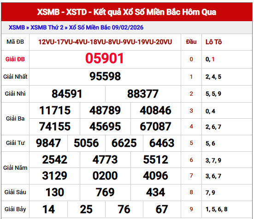Select fifth prize number 0200

(x=105, y=176)
